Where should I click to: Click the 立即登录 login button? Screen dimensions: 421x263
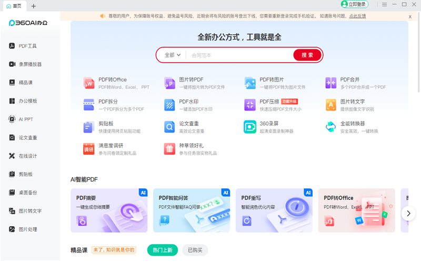[355, 5]
